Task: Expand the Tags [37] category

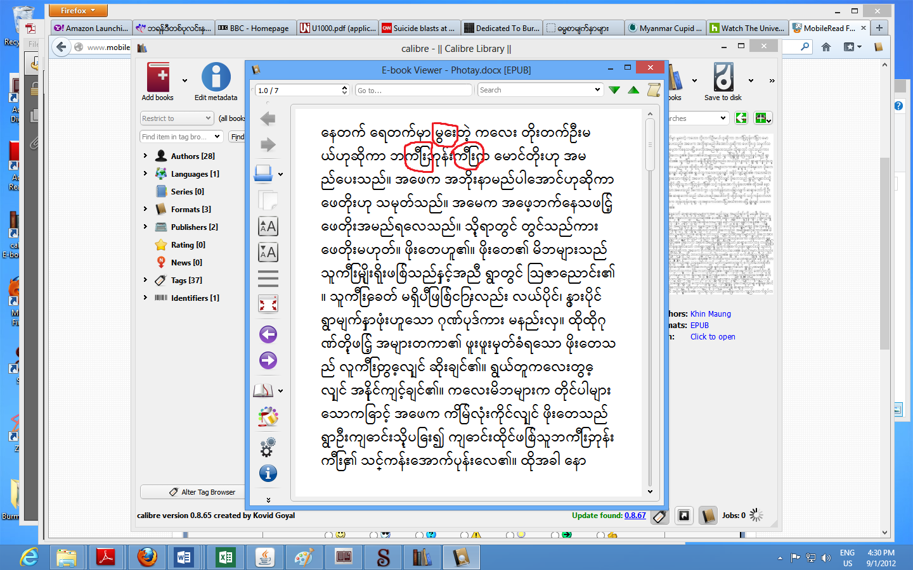Action: pos(145,279)
